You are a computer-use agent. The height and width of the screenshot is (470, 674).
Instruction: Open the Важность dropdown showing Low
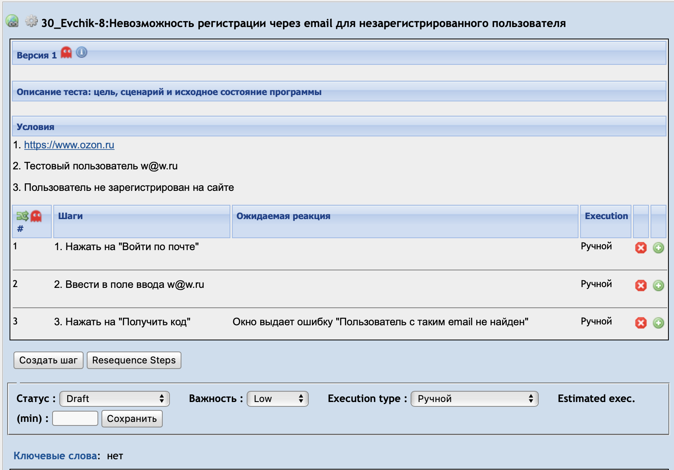pos(278,399)
